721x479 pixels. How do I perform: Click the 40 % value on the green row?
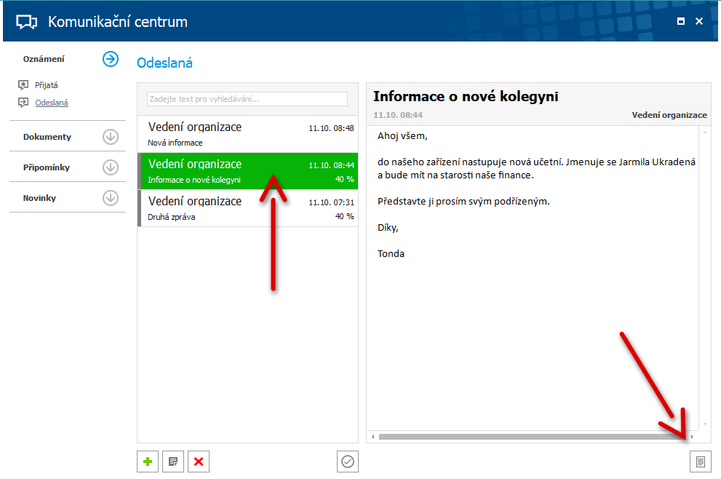[x=345, y=179]
